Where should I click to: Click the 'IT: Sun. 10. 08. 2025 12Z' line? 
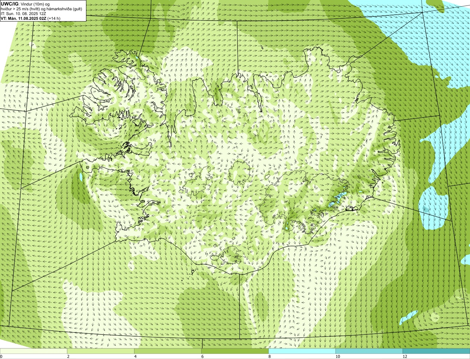pos(23,13)
